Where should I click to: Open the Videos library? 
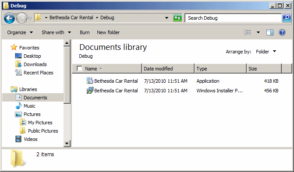pos(31,139)
